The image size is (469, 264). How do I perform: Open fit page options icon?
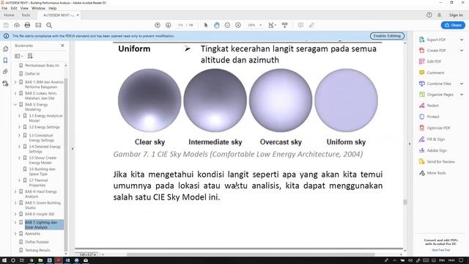click(272, 26)
